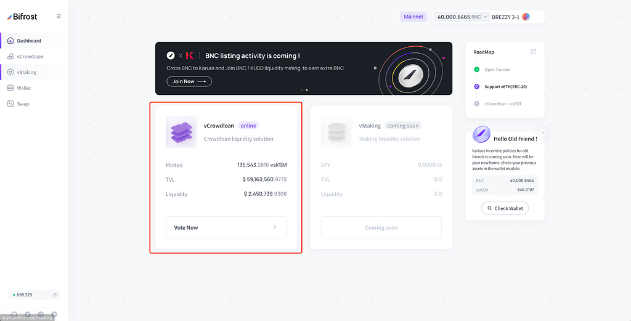Close the Hello Old Friend card
631x321 pixels.
(x=543, y=132)
